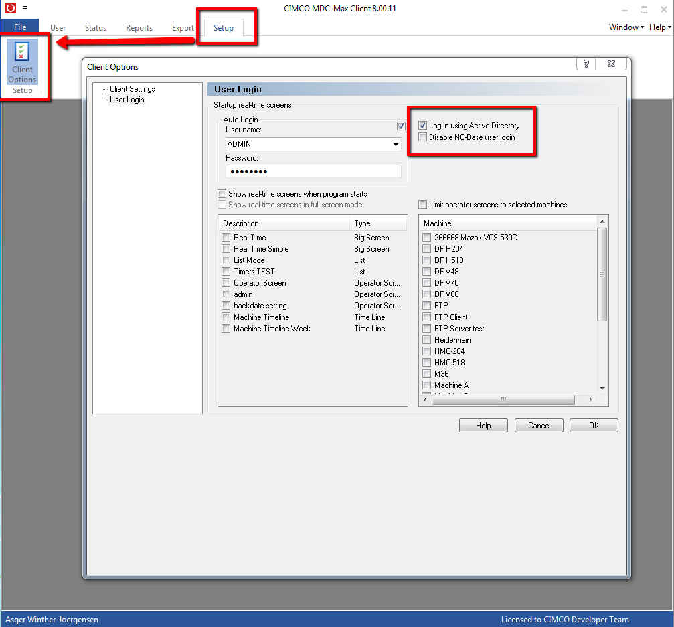The image size is (674, 627).
Task: Click the machine list scroll left arrow
Action: click(425, 399)
